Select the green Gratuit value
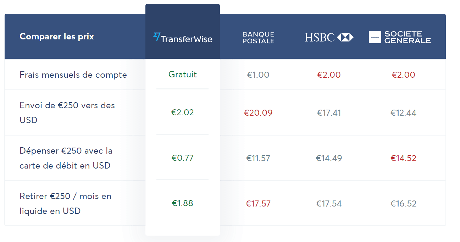460x242 pixels. click(183, 75)
